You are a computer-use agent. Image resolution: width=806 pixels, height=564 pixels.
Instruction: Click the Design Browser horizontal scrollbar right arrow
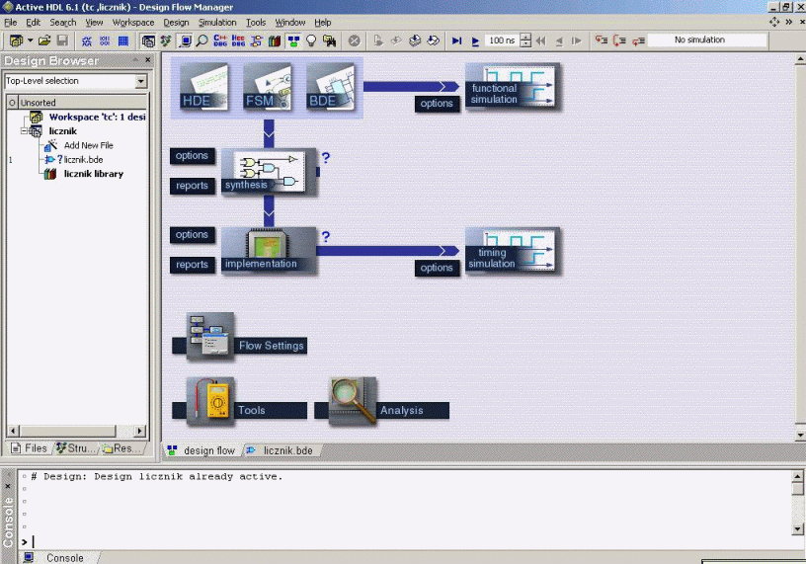(x=140, y=431)
